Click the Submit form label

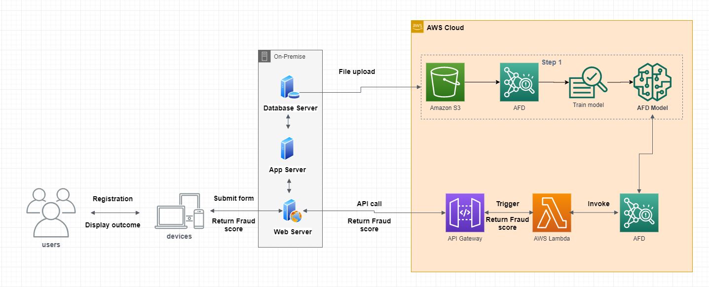pos(234,198)
